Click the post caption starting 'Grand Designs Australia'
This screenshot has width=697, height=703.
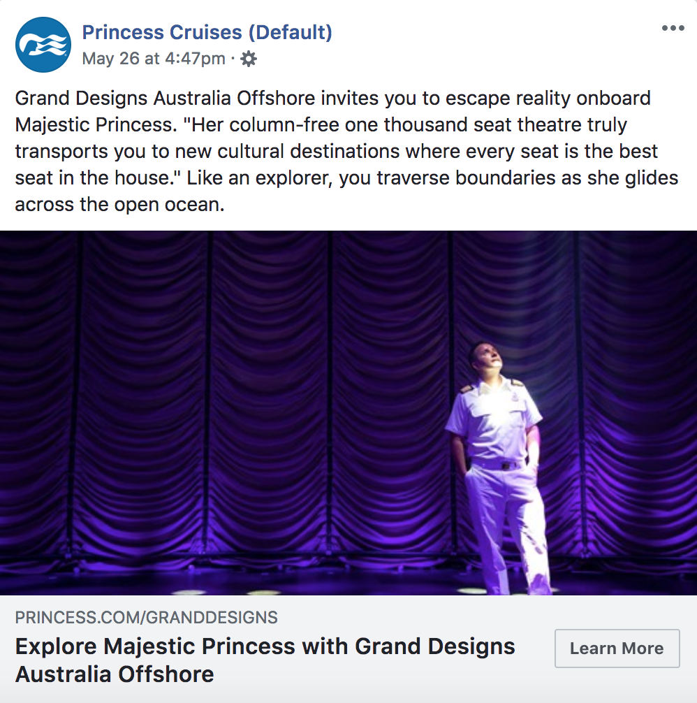click(x=346, y=151)
